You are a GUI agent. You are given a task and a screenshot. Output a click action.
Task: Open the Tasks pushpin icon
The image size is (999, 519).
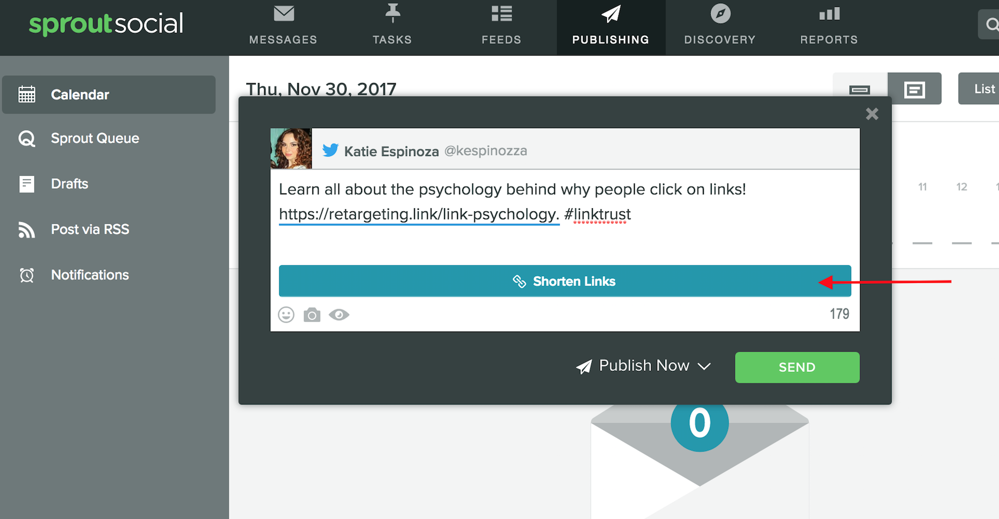[393, 13]
